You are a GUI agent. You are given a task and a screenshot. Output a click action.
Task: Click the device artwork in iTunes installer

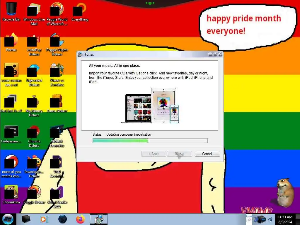[150, 105]
